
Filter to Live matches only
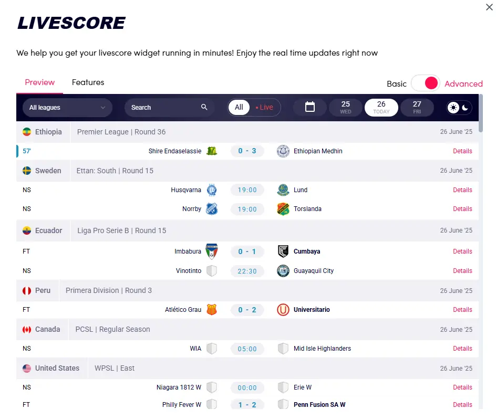[x=264, y=107]
